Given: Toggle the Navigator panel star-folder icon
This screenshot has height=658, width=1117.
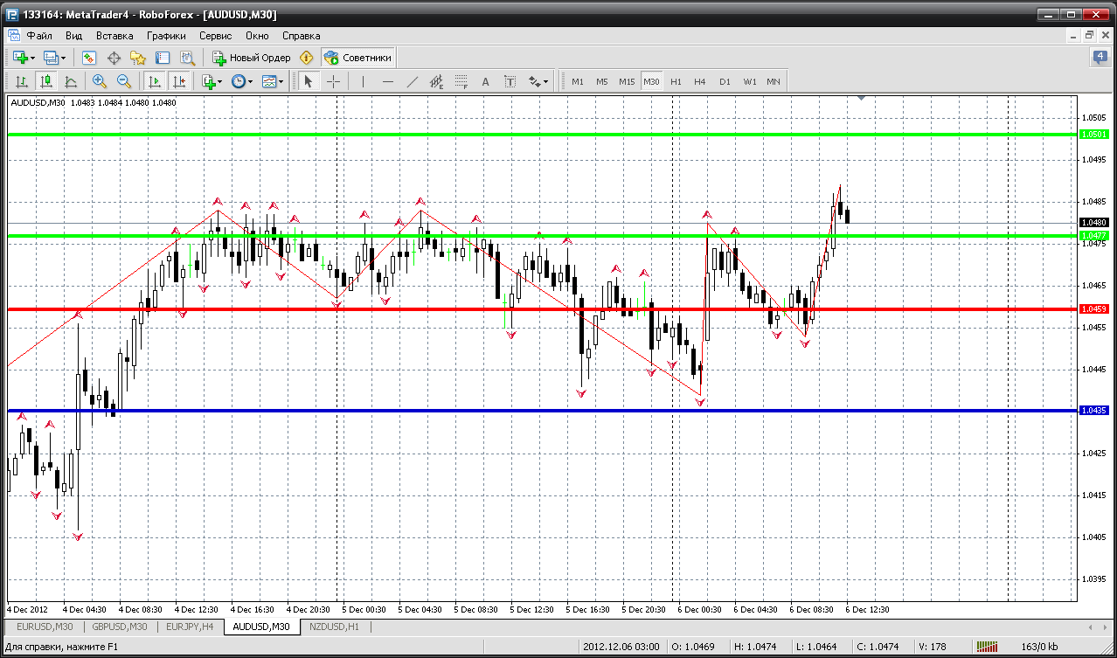Looking at the screenshot, I should (x=138, y=58).
